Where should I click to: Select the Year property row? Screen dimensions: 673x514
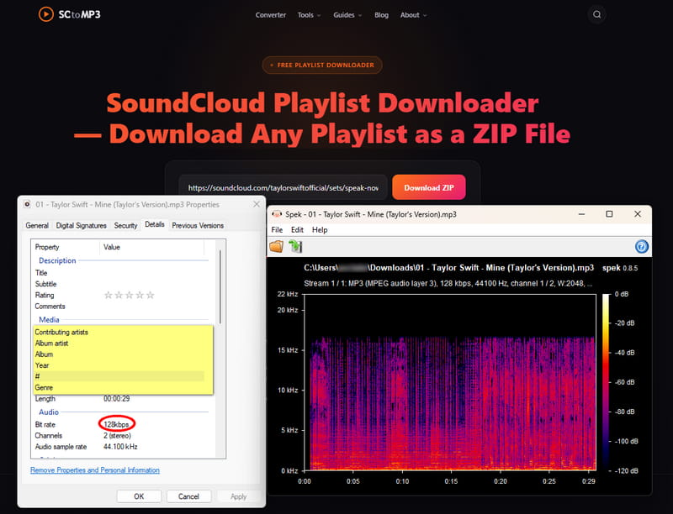[119, 365]
